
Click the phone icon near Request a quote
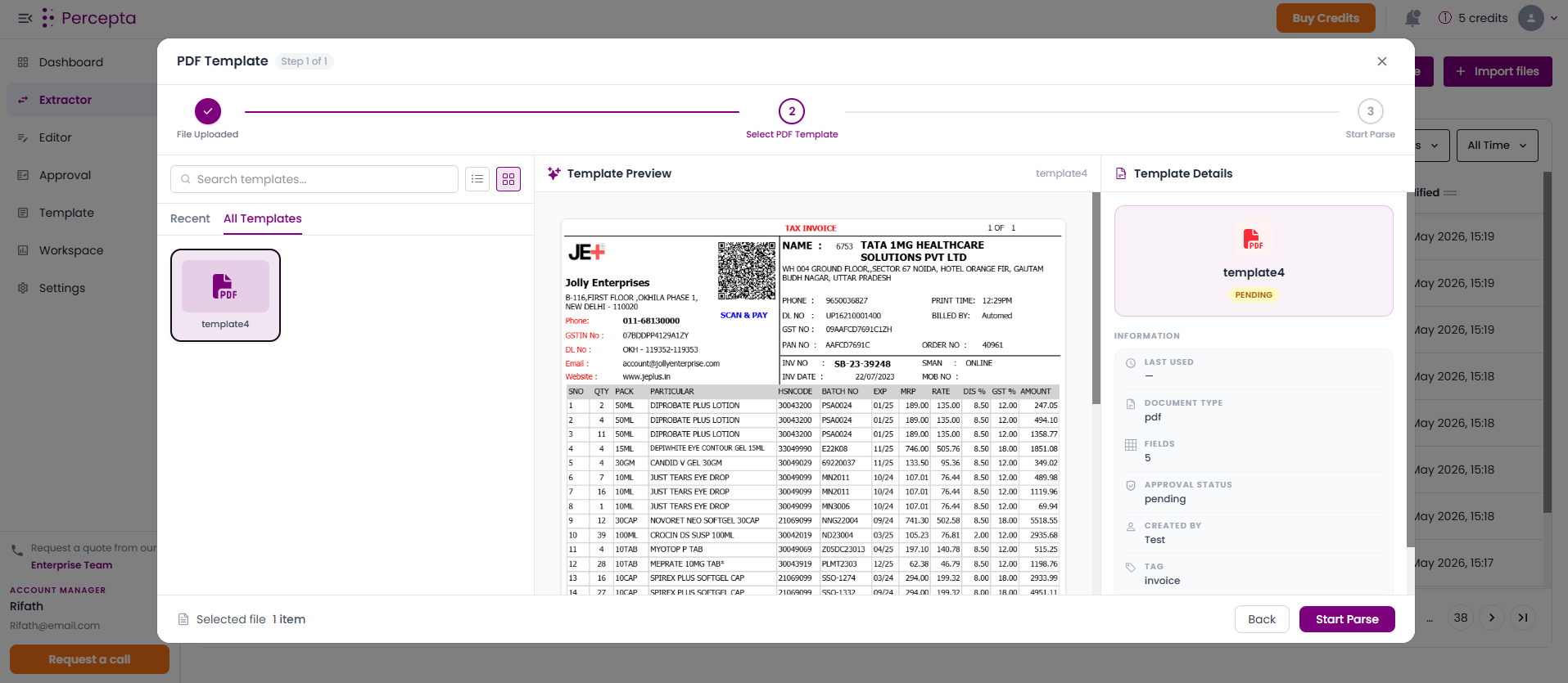click(17, 550)
